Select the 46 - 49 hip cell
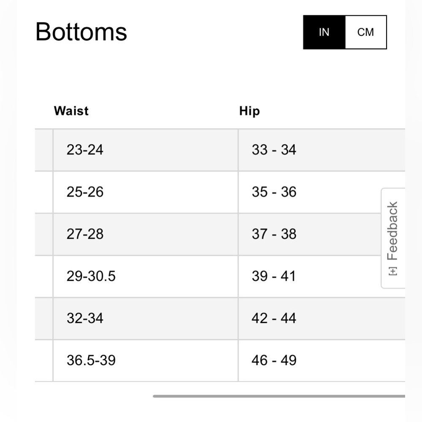422x422 pixels. [x=274, y=360]
